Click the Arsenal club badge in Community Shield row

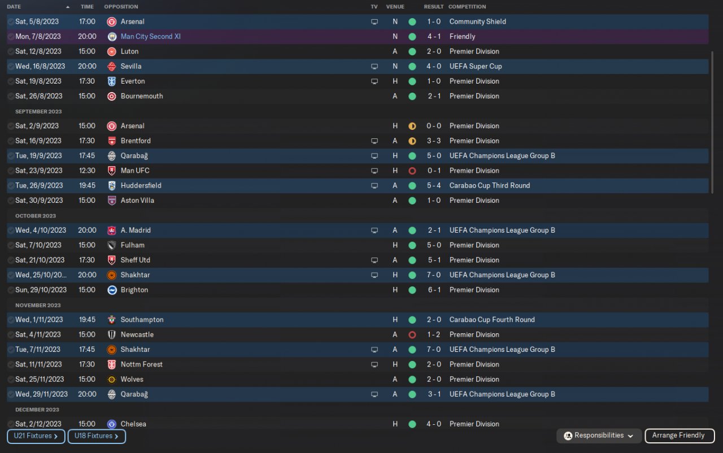[112, 21]
